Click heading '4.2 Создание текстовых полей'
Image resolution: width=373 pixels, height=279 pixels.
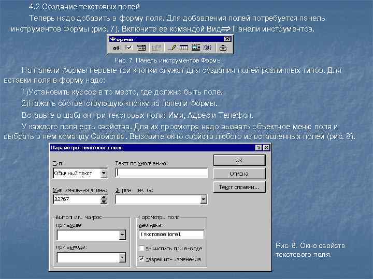84,7
